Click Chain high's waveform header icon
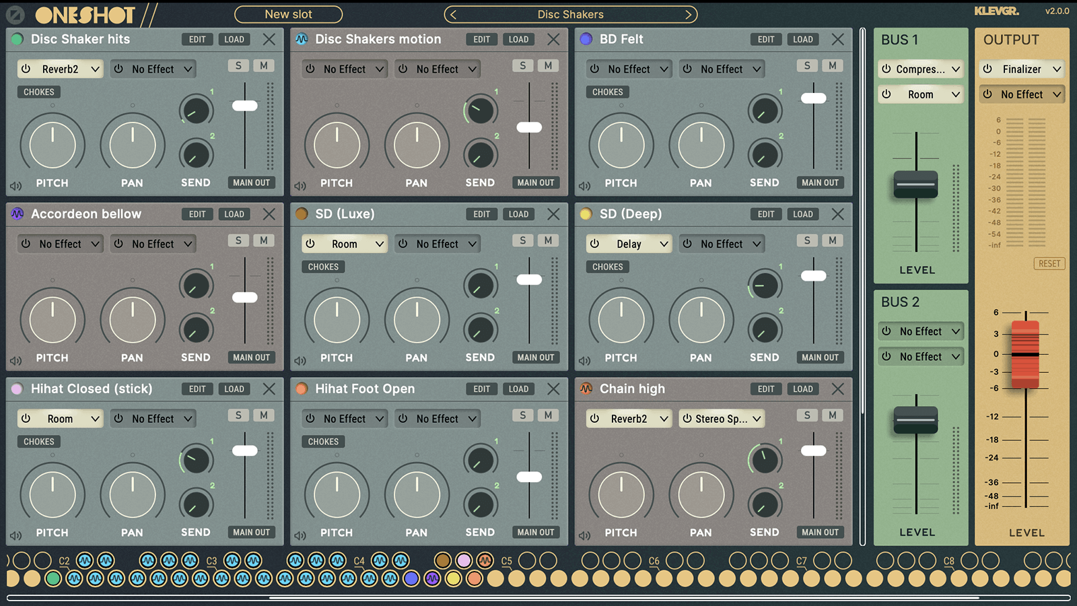Image resolution: width=1077 pixels, height=606 pixels. [x=585, y=389]
